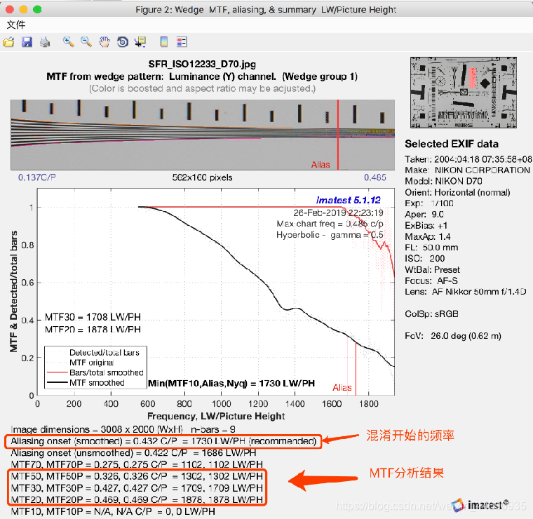Click the 'MTF20 = 1878 LW/PH' plot annotation
The height and width of the screenshot is (519, 533).
coord(93,330)
